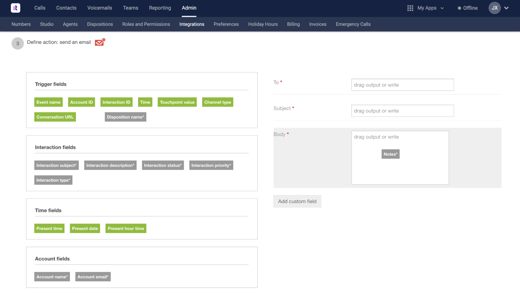This screenshot has width=520, height=295.
Task: Select the Disposition name tag
Action: pyautogui.click(x=125, y=117)
